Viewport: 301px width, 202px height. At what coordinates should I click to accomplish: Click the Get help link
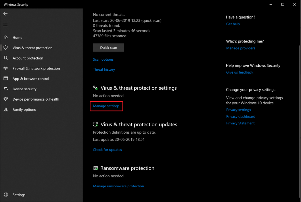[233, 24]
